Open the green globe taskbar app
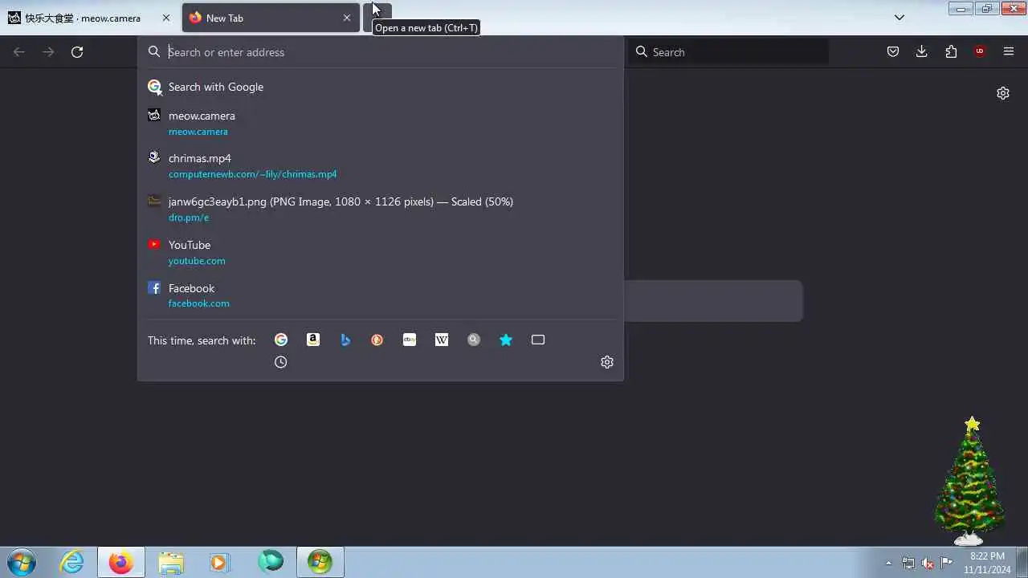 pos(271,562)
